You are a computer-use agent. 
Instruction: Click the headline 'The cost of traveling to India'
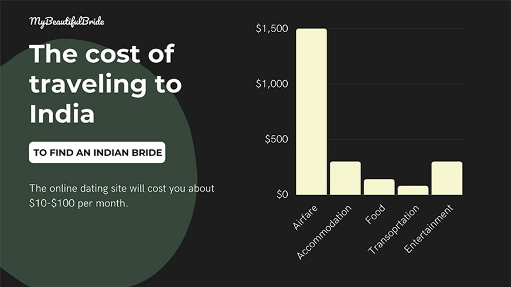(x=105, y=84)
